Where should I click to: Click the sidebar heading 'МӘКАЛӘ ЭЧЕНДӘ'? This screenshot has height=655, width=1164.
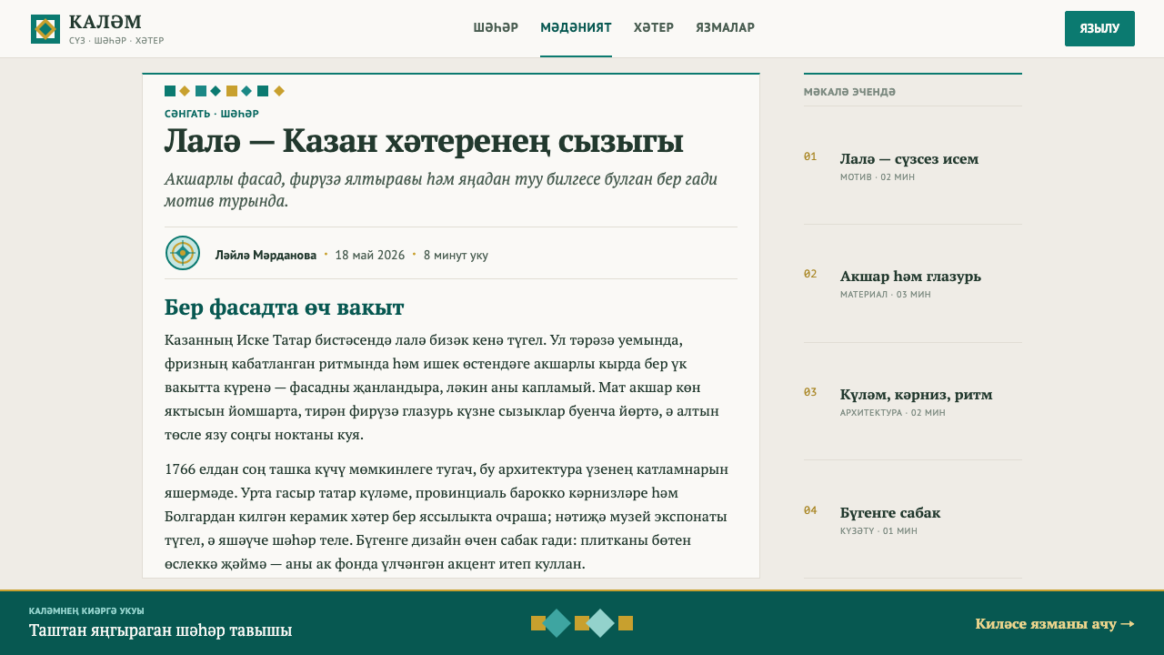[849, 92]
